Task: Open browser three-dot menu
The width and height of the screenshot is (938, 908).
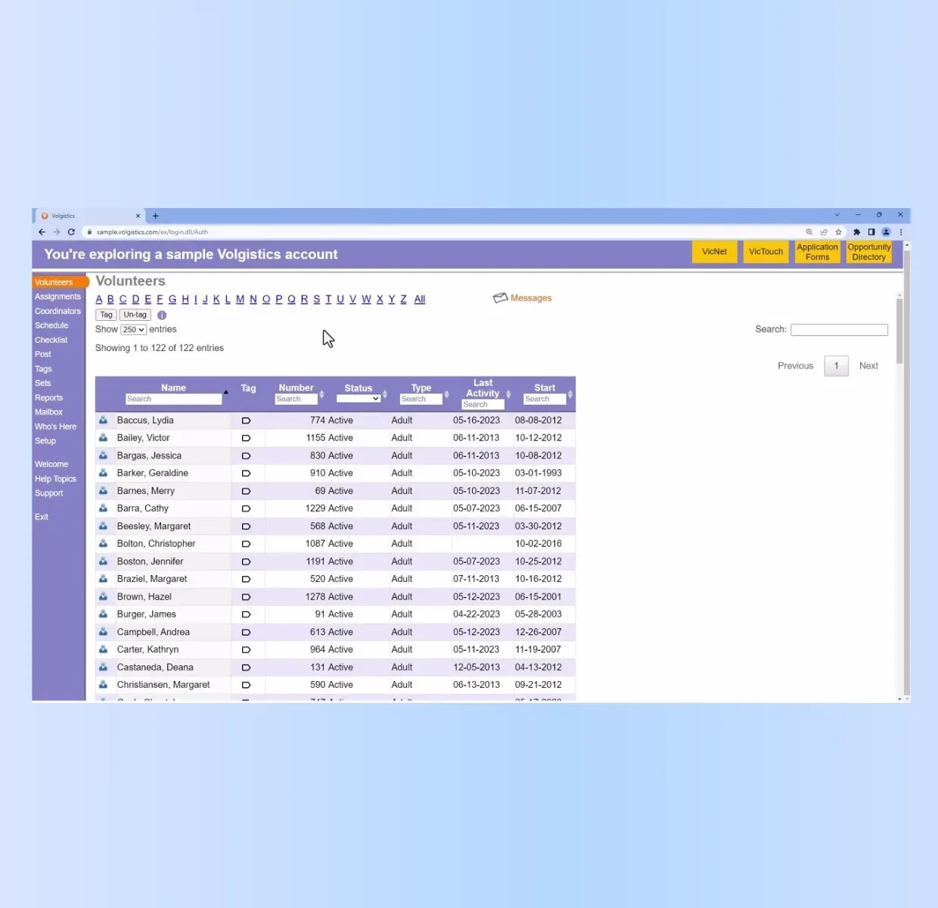Action: 900,232
